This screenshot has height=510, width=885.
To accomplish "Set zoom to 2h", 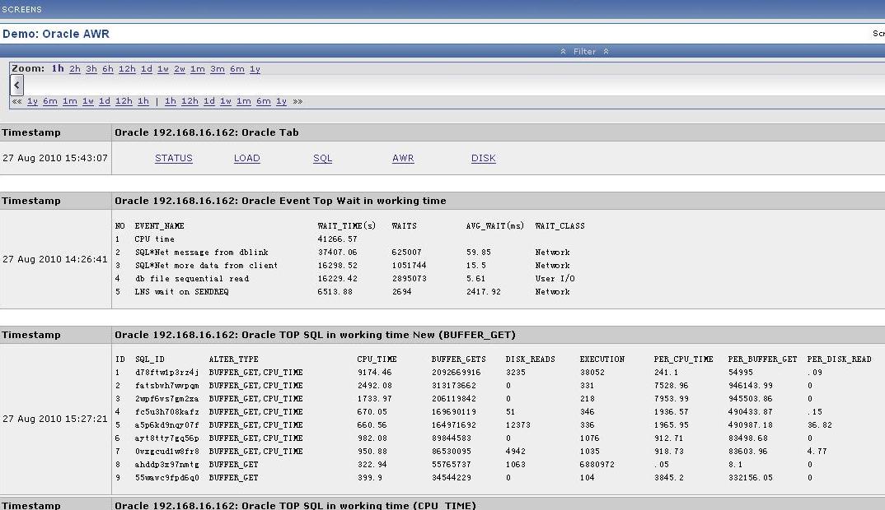I will tap(74, 69).
